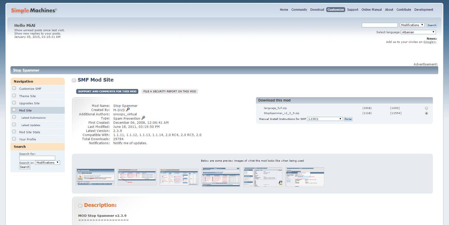Image resolution: width=449 pixels, height=225 pixels.
Task: Go to the Home menu
Action: click(284, 10)
